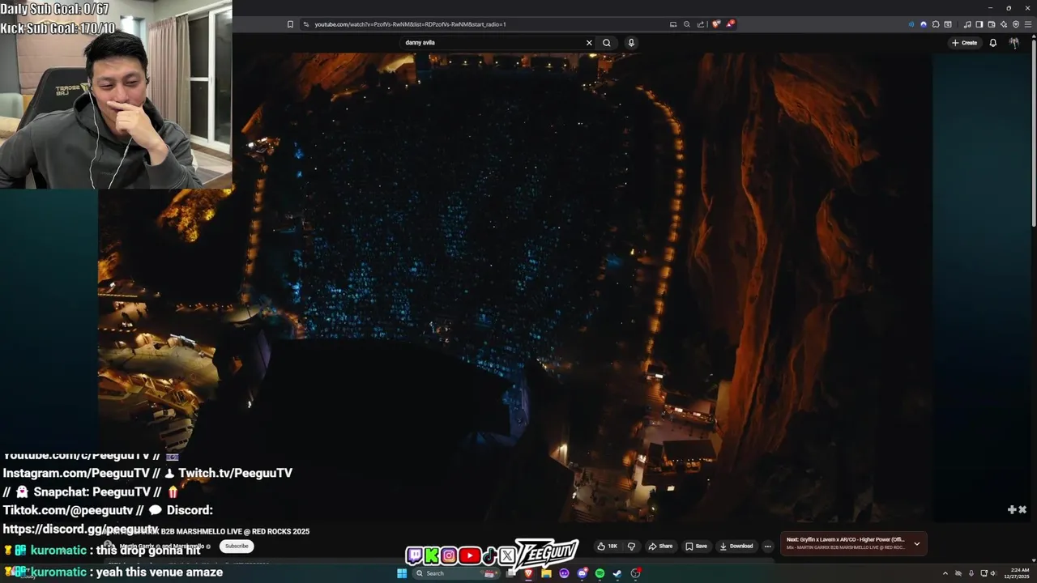Expand the Next up mix playlist panel
The image size is (1037, 583).
click(916, 543)
